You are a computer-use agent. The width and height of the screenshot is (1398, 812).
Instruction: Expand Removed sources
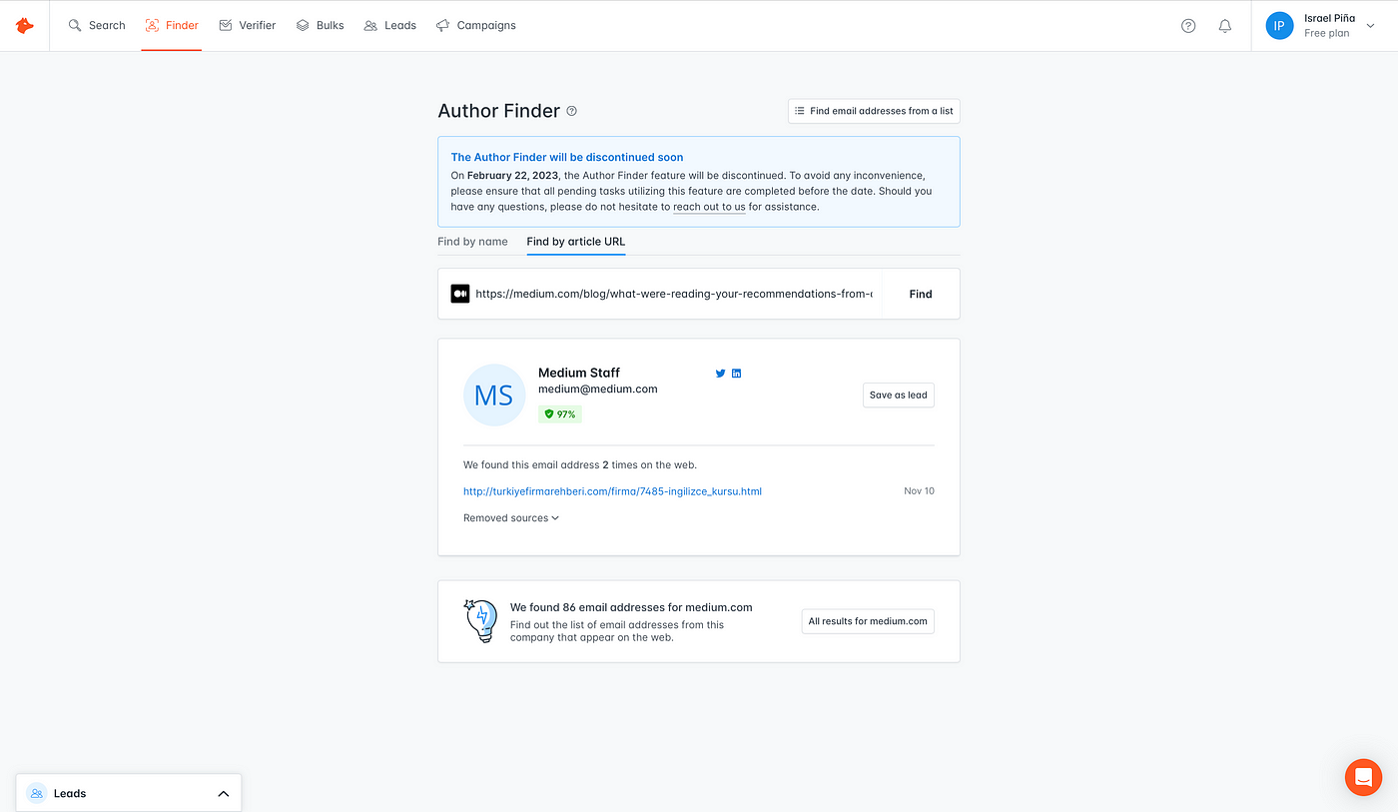511,518
